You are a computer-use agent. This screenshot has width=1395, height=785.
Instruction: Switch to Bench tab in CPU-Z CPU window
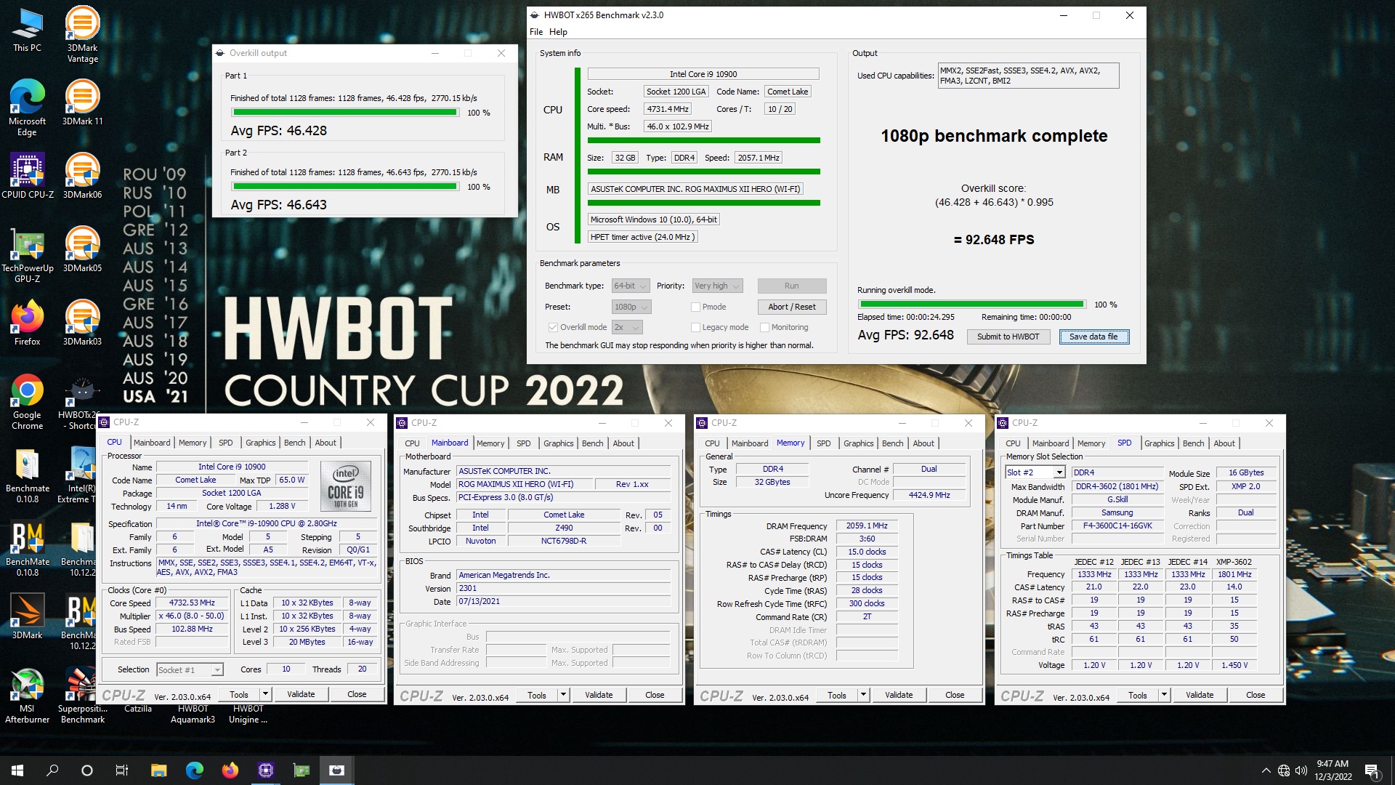tap(294, 443)
